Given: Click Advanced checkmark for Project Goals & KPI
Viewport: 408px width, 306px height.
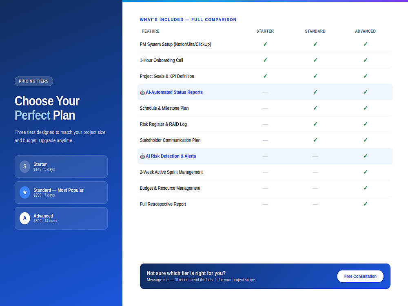Looking at the screenshot, I should 365,76.
